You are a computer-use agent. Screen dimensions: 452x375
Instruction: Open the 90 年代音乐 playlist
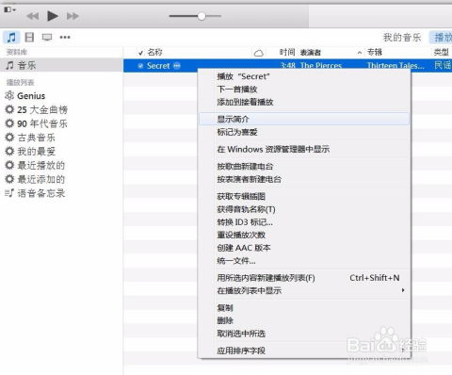[37, 123]
